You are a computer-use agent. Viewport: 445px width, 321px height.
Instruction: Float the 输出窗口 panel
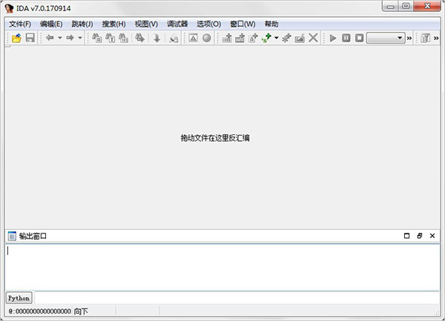click(420, 236)
